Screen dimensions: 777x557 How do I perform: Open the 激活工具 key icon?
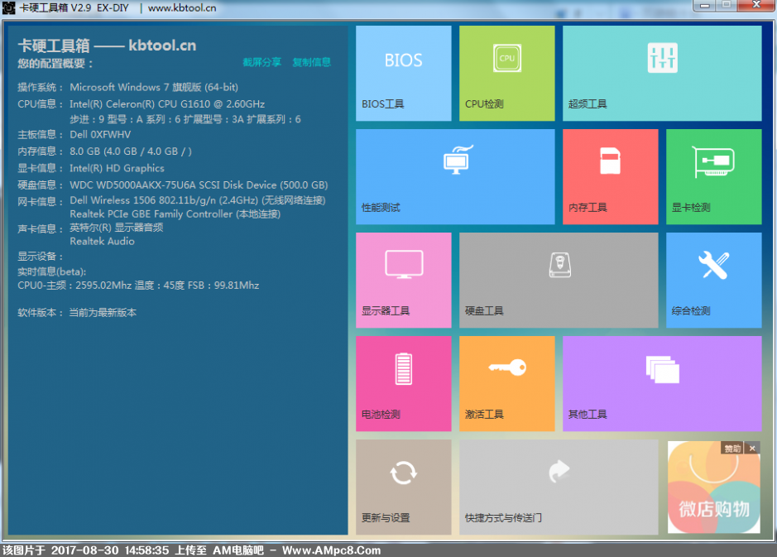[507, 367]
